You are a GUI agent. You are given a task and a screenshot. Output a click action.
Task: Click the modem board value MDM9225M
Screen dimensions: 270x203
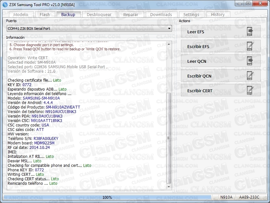coord(44,143)
